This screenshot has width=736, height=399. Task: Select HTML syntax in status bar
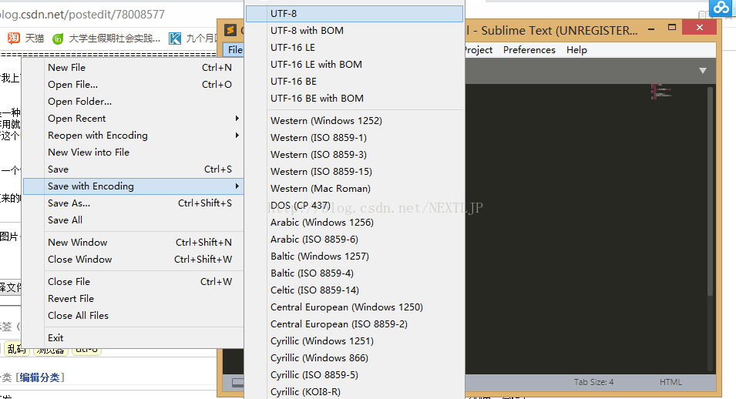point(670,382)
